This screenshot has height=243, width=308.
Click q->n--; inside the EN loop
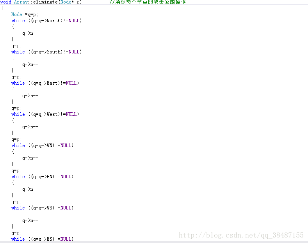[x=32, y=189]
